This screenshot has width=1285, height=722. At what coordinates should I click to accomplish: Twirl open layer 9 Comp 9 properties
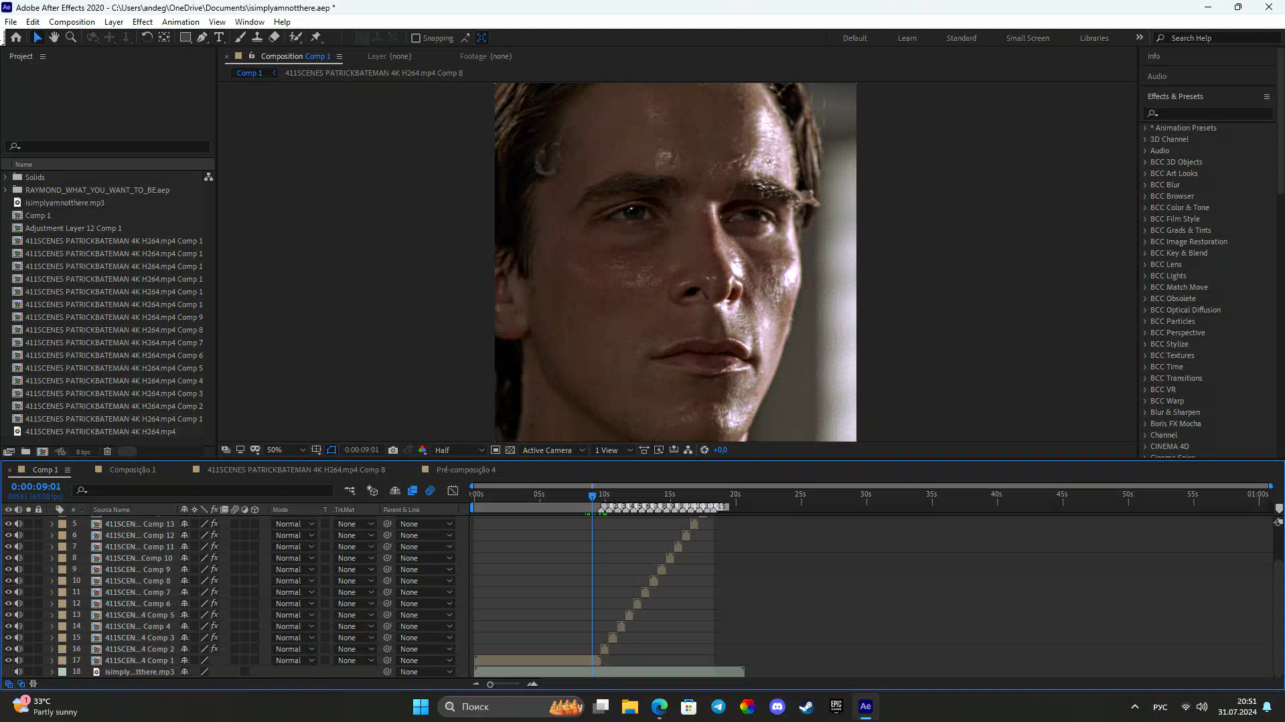coord(52,569)
